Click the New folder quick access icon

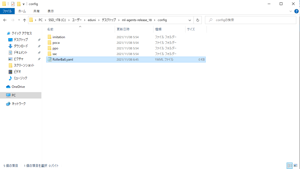pos(19,4)
